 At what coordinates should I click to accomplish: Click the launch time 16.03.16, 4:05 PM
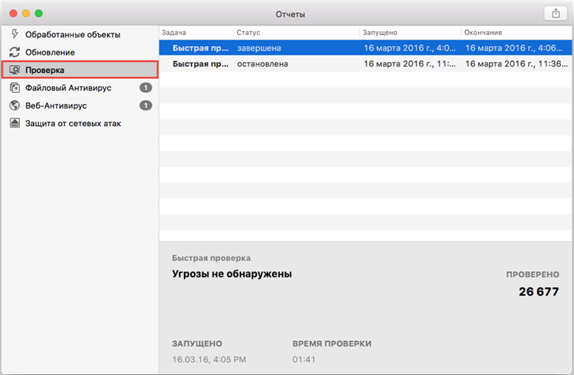click(x=209, y=360)
